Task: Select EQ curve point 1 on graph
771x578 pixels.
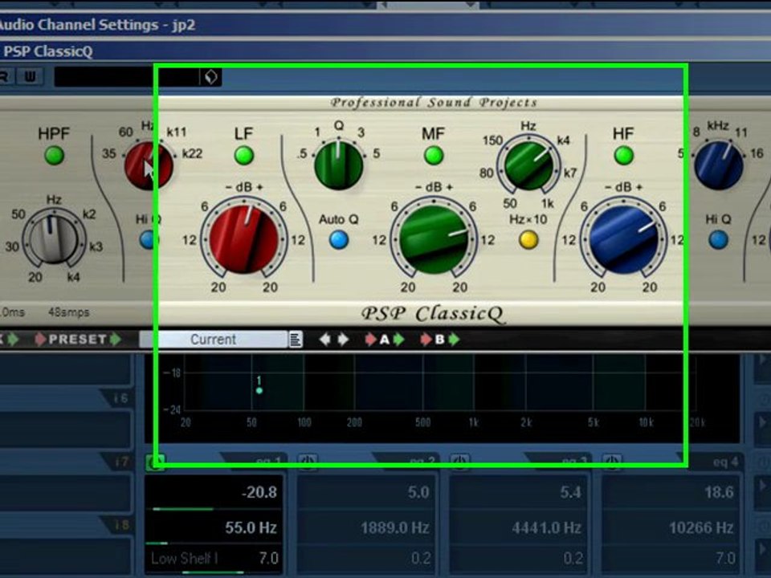Action: pos(259,390)
